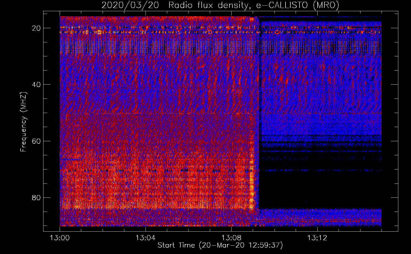Screen dimensions: 411x254
Task: Click the '13:00' time tick label
Action: tap(60, 238)
